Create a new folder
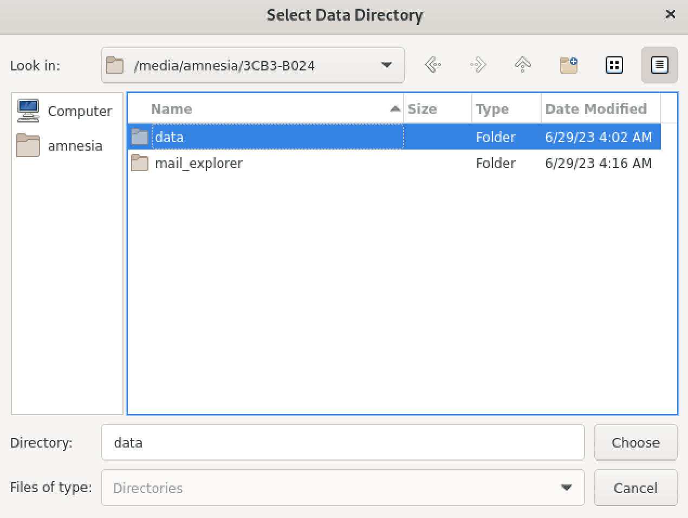 coord(568,64)
